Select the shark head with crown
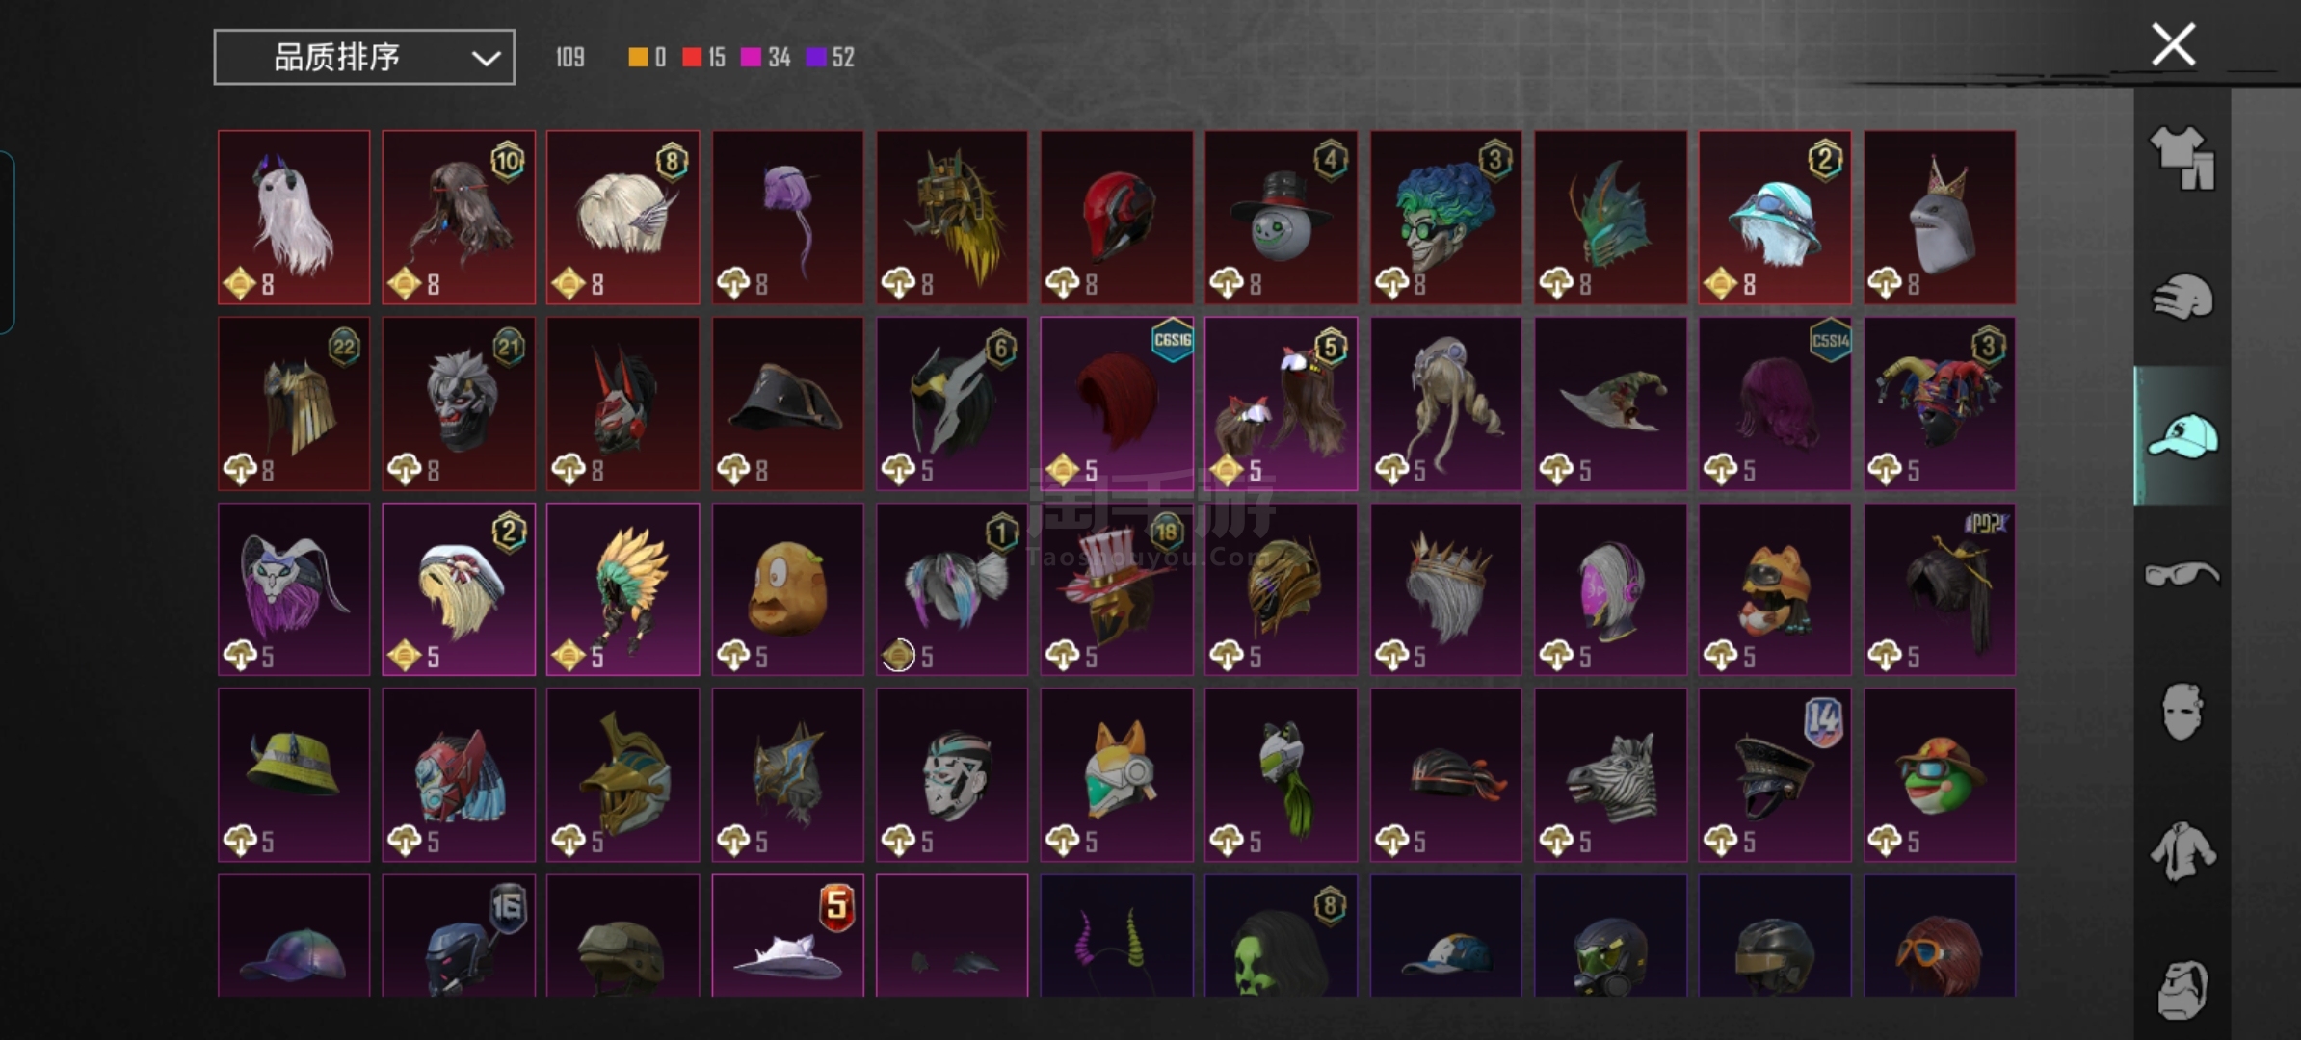The height and width of the screenshot is (1040, 2301). [x=1940, y=218]
